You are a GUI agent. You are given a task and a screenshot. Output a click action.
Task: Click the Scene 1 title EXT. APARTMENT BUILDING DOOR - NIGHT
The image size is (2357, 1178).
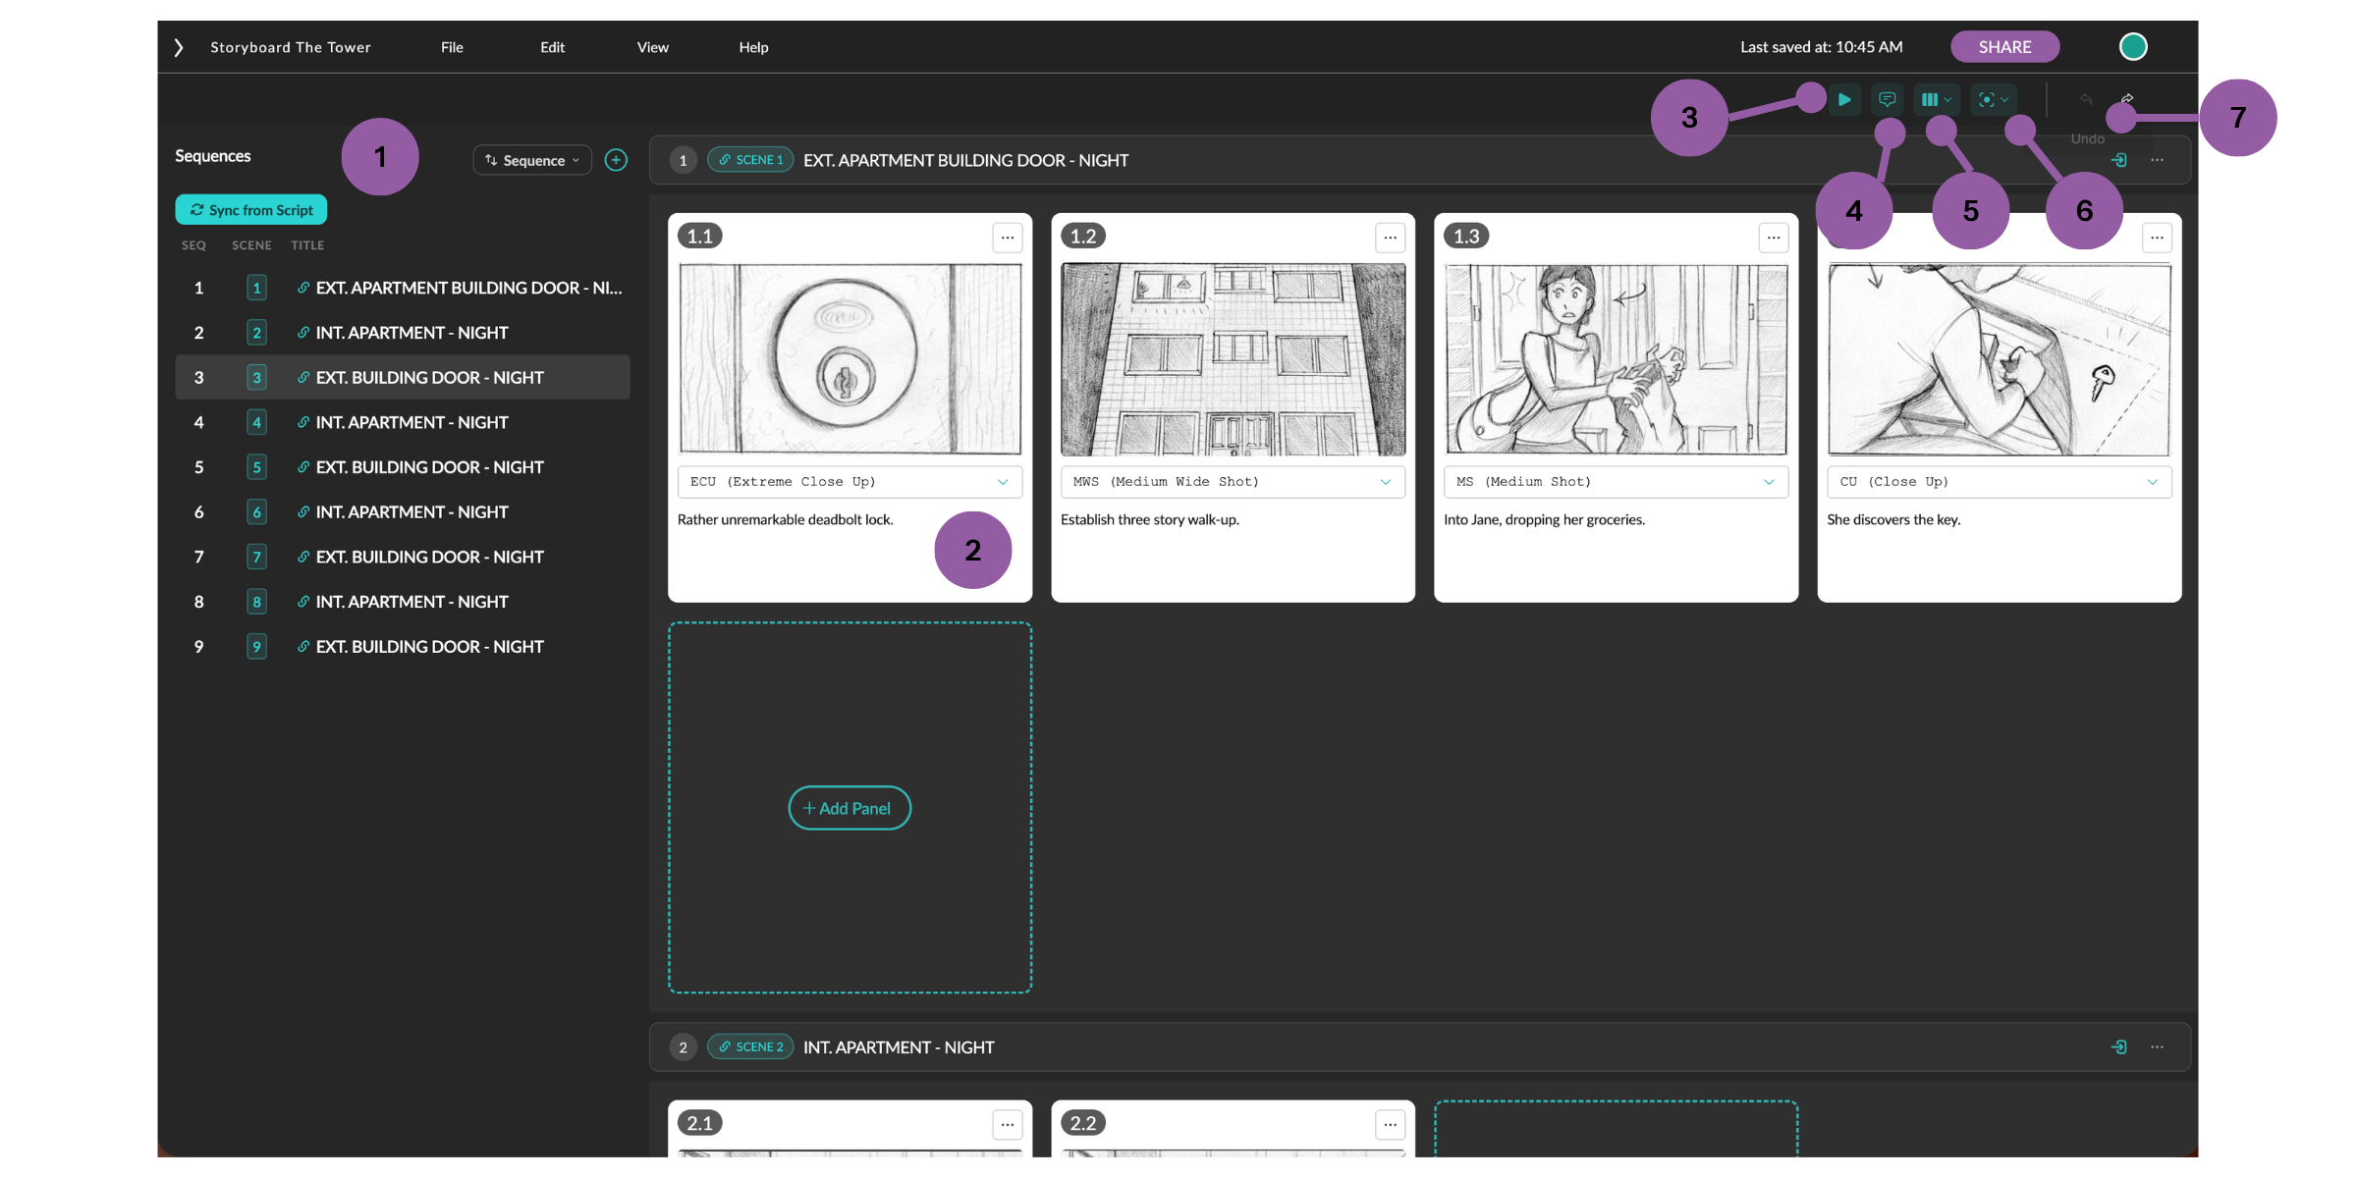[x=965, y=160]
